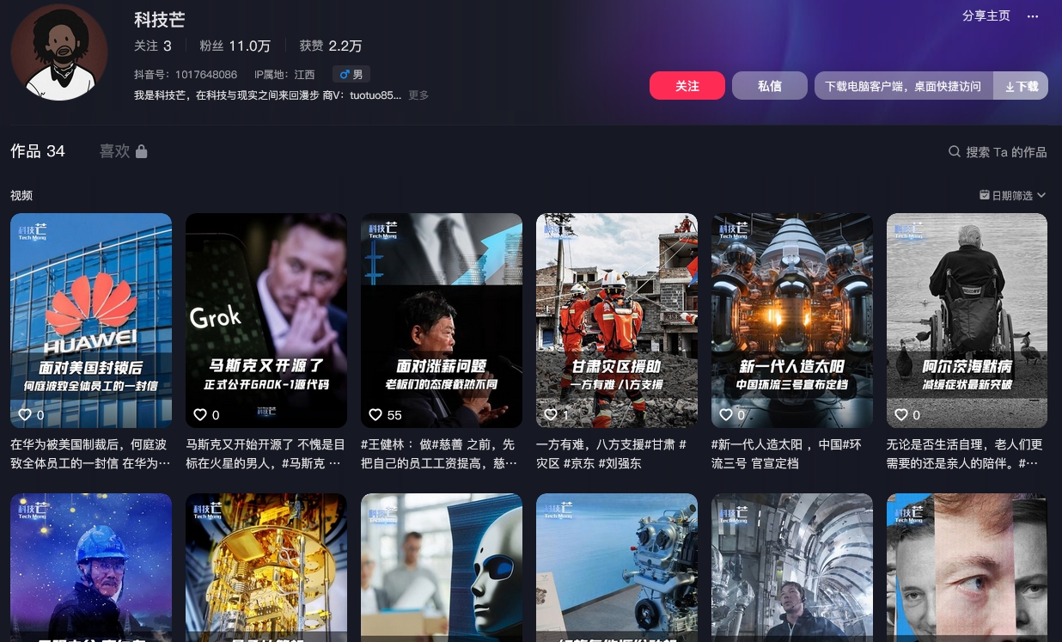Click the 粉丝 11.0万 followers count
1062x642 pixels.
pyautogui.click(x=235, y=46)
